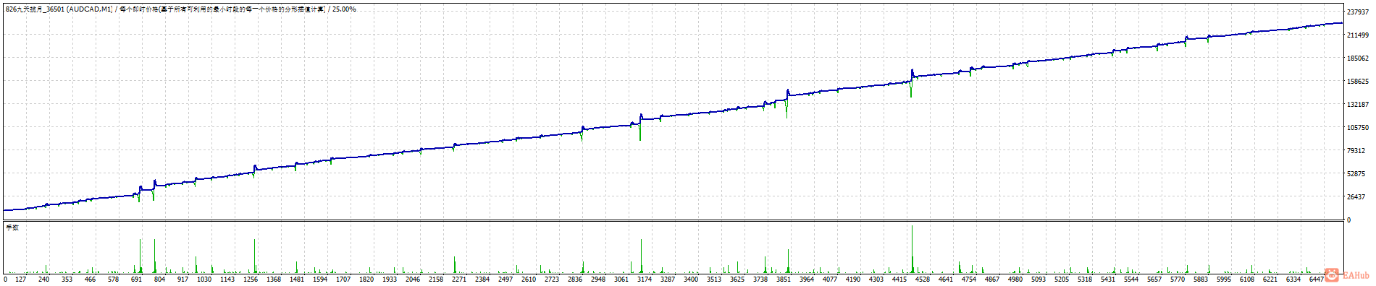Select trade number 5544 axis label
Image resolution: width=1376 pixels, height=286 pixels.
1131,279
